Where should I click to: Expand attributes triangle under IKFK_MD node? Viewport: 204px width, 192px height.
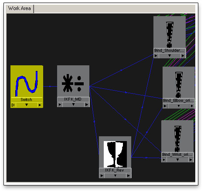pyautogui.click(x=73, y=104)
